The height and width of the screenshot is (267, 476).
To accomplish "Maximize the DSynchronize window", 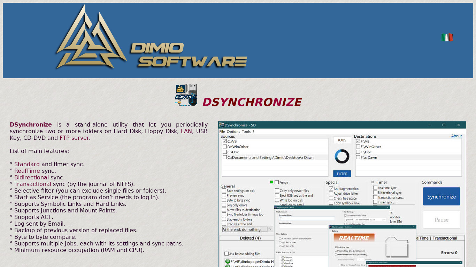I will click(x=444, y=125).
